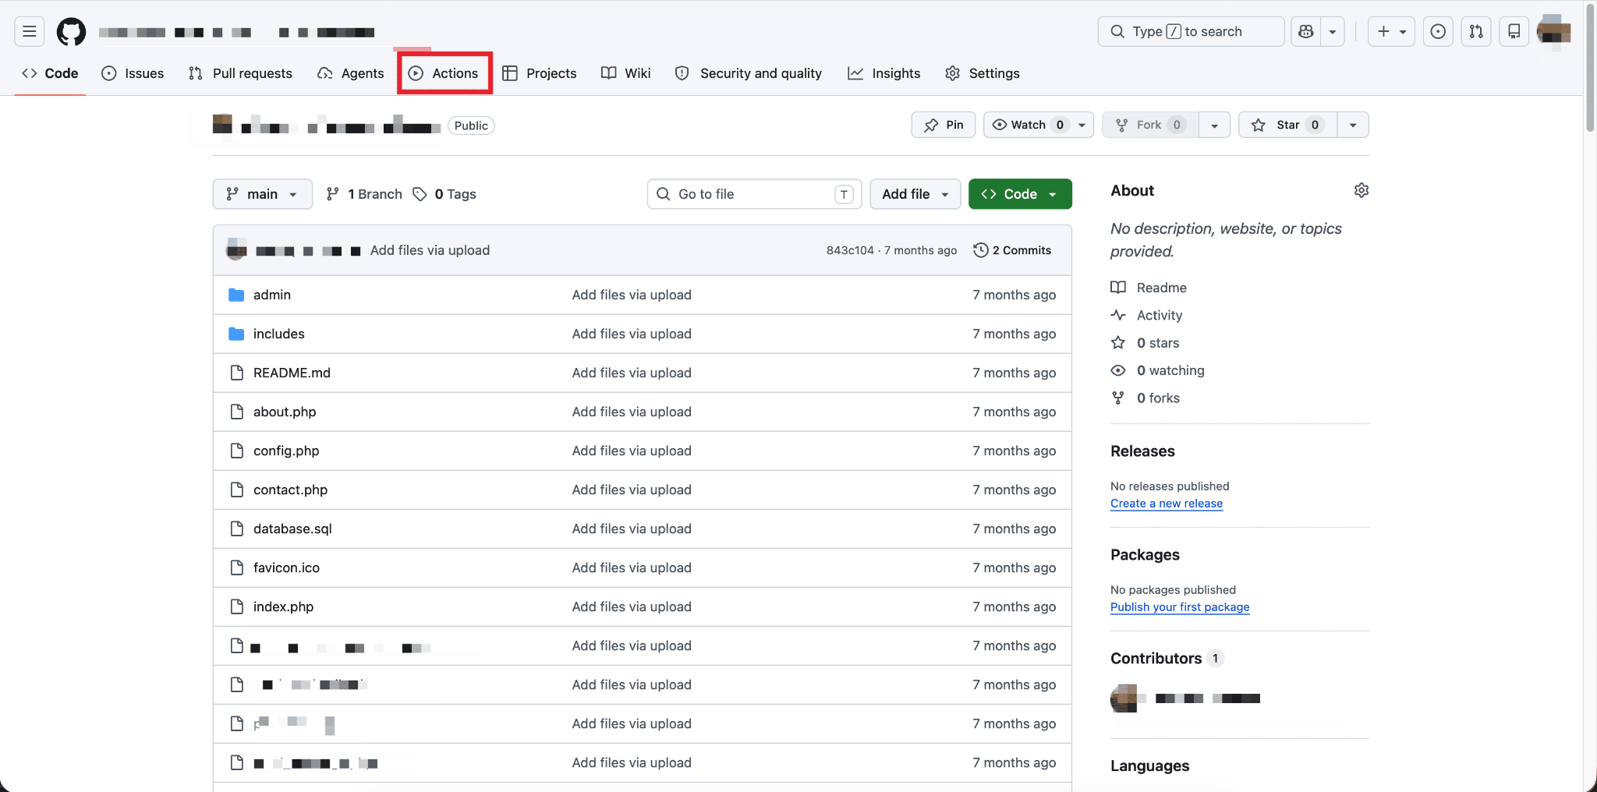Open the main branch selector
The image size is (1597, 792).
[262, 194]
